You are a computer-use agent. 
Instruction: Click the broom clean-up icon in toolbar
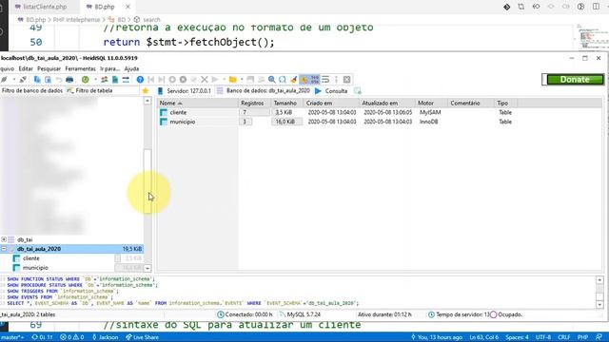(x=294, y=80)
